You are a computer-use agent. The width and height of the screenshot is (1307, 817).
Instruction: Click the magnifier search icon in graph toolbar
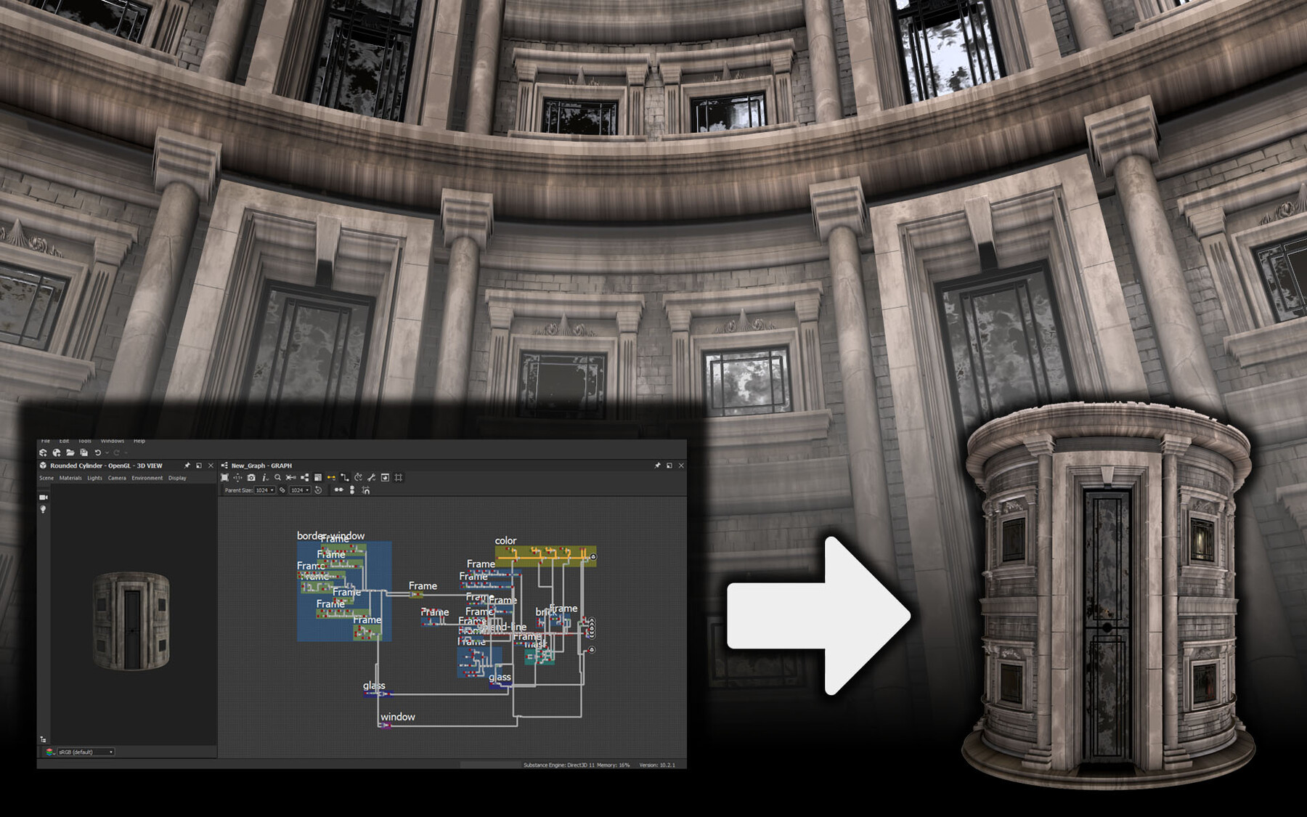click(x=277, y=477)
